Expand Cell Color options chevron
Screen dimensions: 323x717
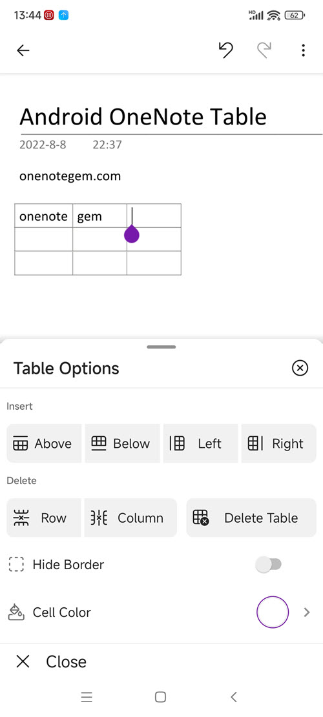(x=307, y=612)
